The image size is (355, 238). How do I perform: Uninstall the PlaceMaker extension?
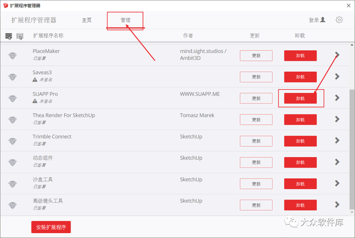click(300, 56)
